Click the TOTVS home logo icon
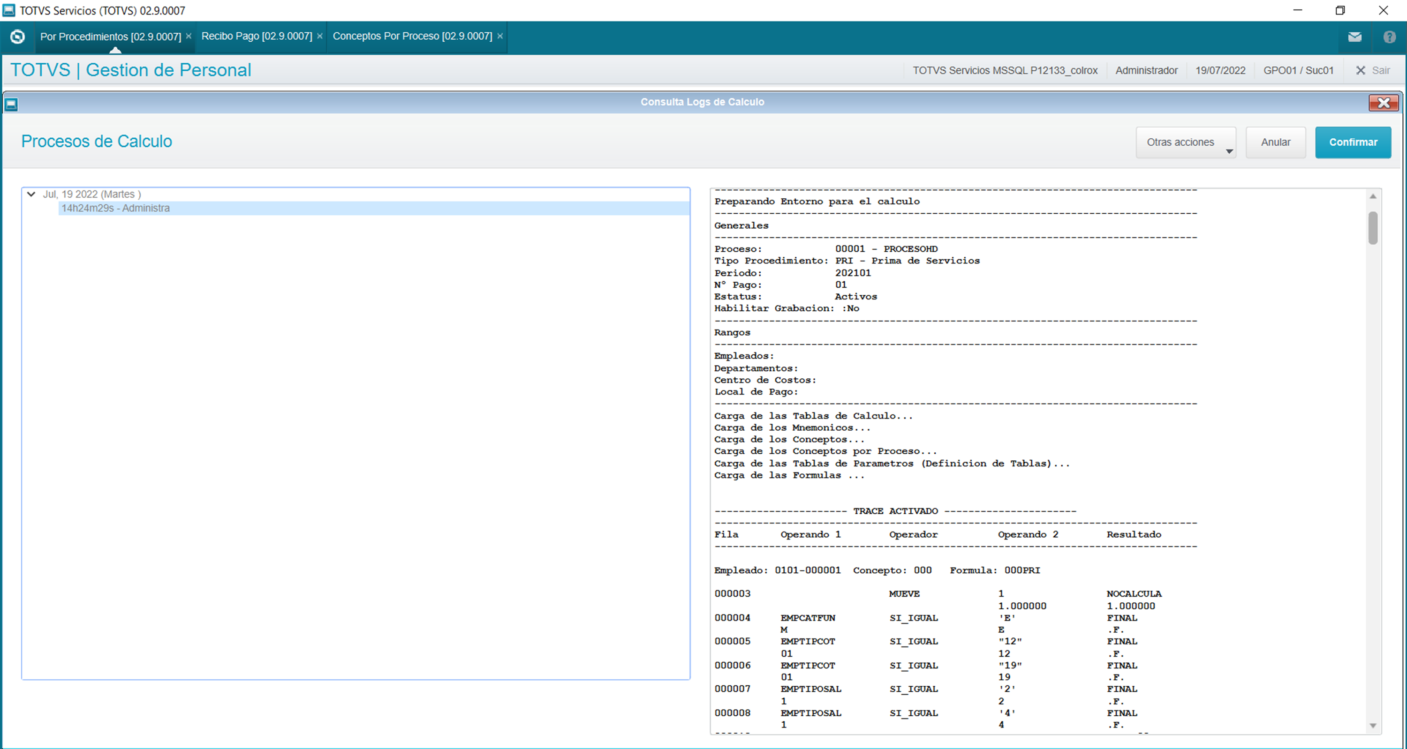 pyautogui.click(x=17, y=37)
